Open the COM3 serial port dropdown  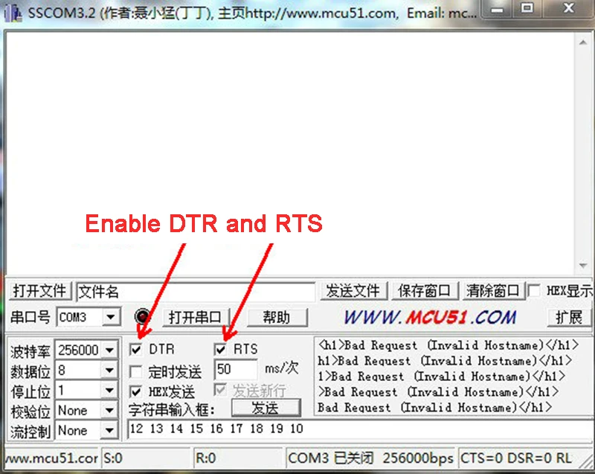coord(111,317)
